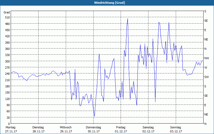Image resolution: width=214 pixels, height=134 pixels.
Task: Click the date 02.12.17
Action: 148,131
